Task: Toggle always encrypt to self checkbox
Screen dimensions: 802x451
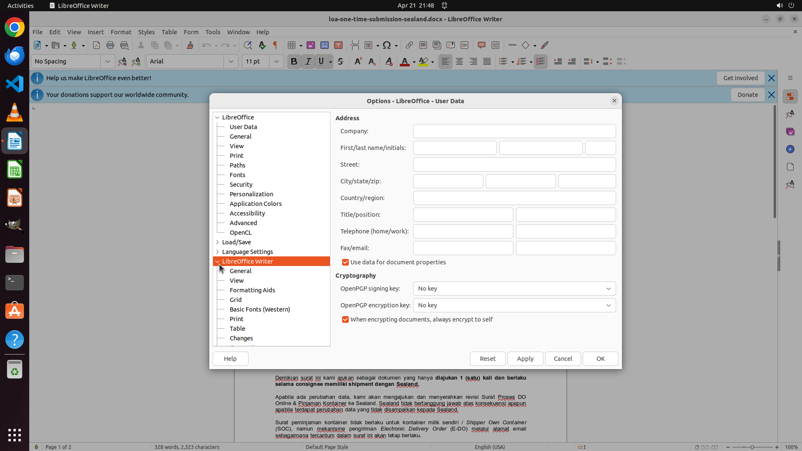Action: click(x=345, y=319)
